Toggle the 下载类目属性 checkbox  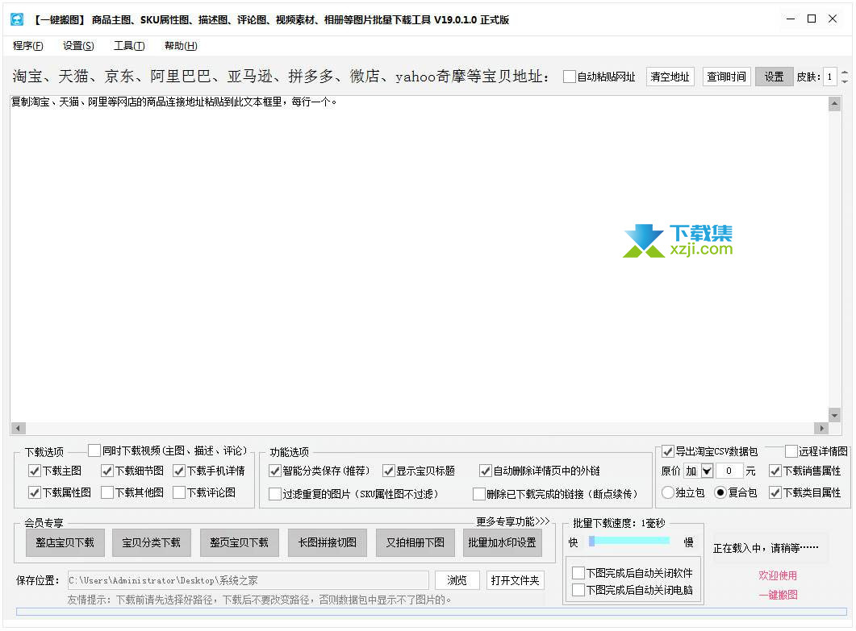click(775, 492)
